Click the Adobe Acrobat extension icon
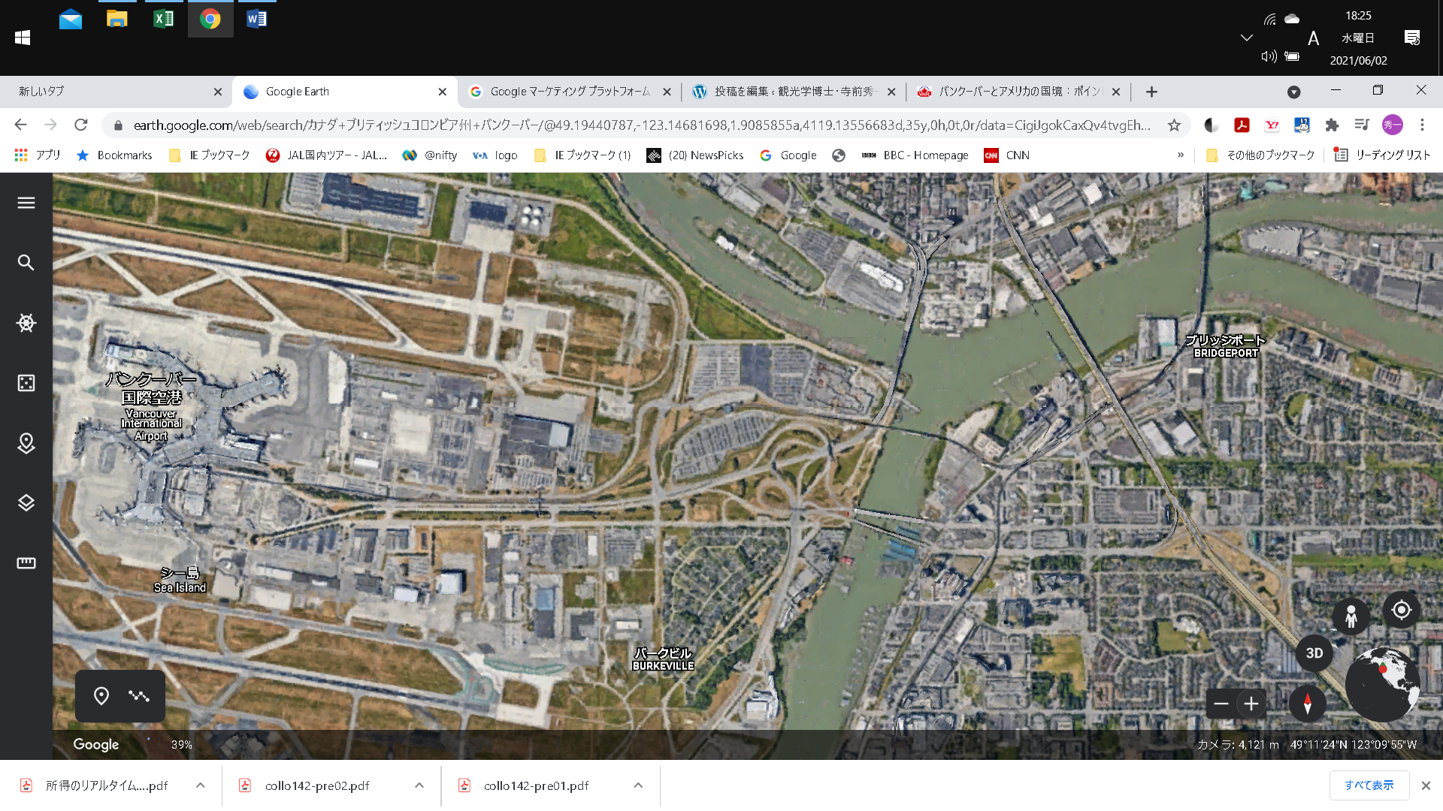The image size is (1443, 811). point(1242,125)
